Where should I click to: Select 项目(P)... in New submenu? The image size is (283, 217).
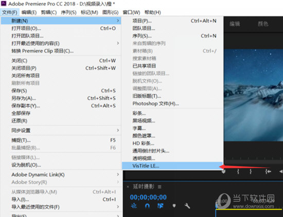point(172,21)
